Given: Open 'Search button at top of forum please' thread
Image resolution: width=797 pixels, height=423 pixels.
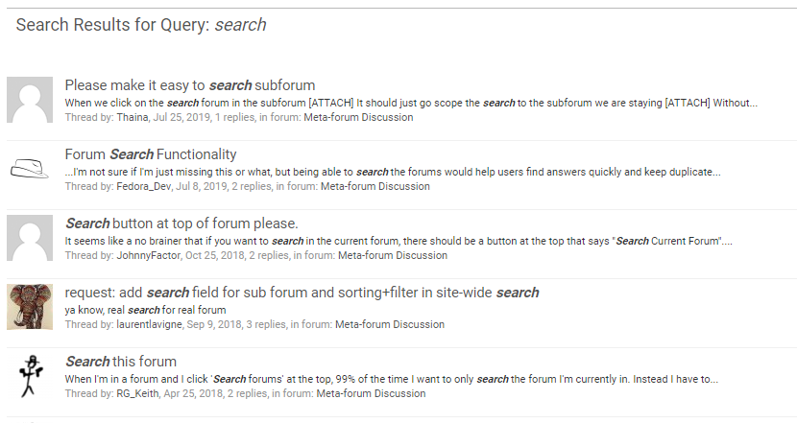Looking at the screenshot, I should [181, 223].
